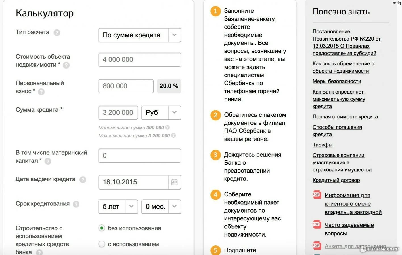Viewport: 402px width, 255px height.
Task: Click the Минимальная сумма 300 000 text
Action: (131, 128)
